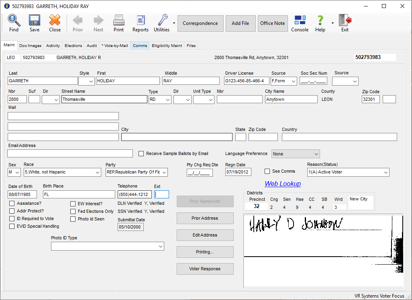Click the City Name field

[x=291, y=99]
